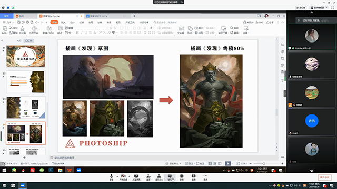Click the Select pointer icon in ribbon
The image size is (337, 189).
[x=246, y=28]
